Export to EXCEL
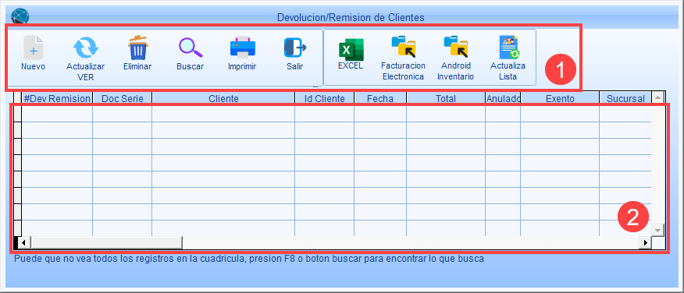Screen dimensions: 684x293 tap(351, 54)
